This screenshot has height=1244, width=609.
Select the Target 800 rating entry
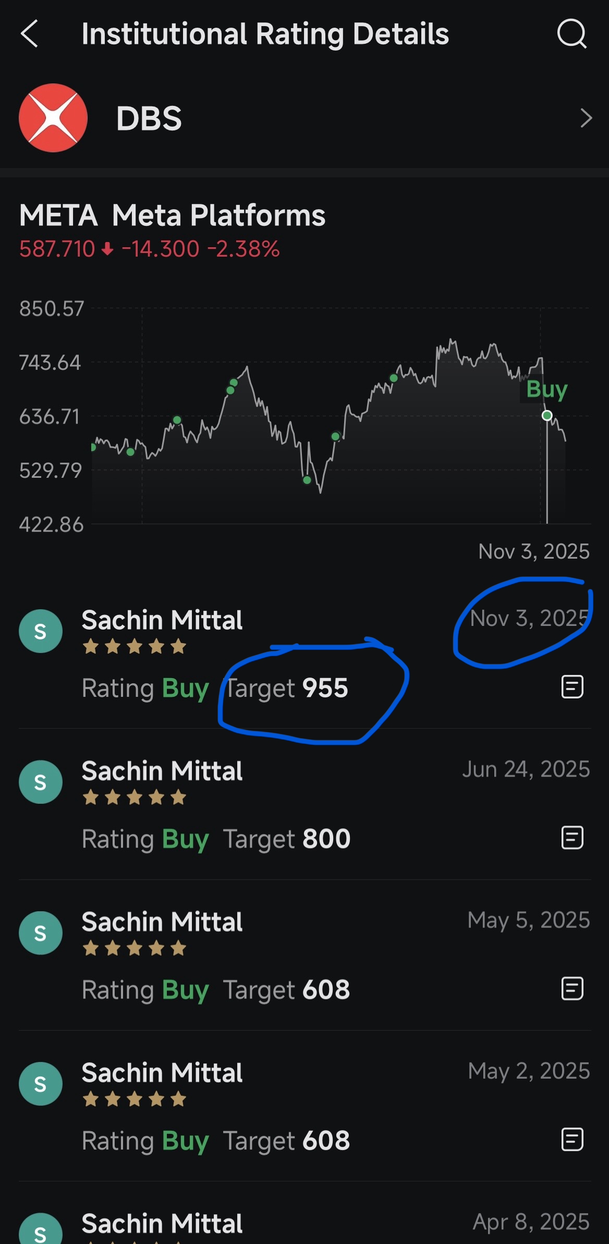click(x=287, y=839)
